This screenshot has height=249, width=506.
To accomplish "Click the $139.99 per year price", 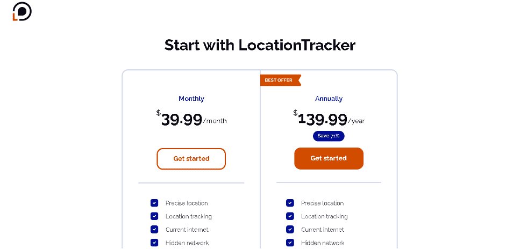I will pos(329,118).
